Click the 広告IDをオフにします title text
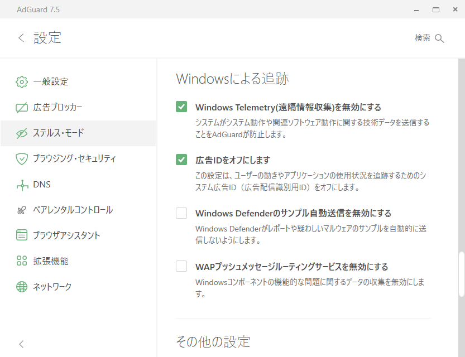This screenshot has height=357, width=465. 233,160
